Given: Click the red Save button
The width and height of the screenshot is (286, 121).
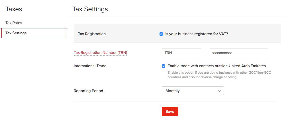Looking at the screenshot, I should pyautogui.click(x=170, y=112).
